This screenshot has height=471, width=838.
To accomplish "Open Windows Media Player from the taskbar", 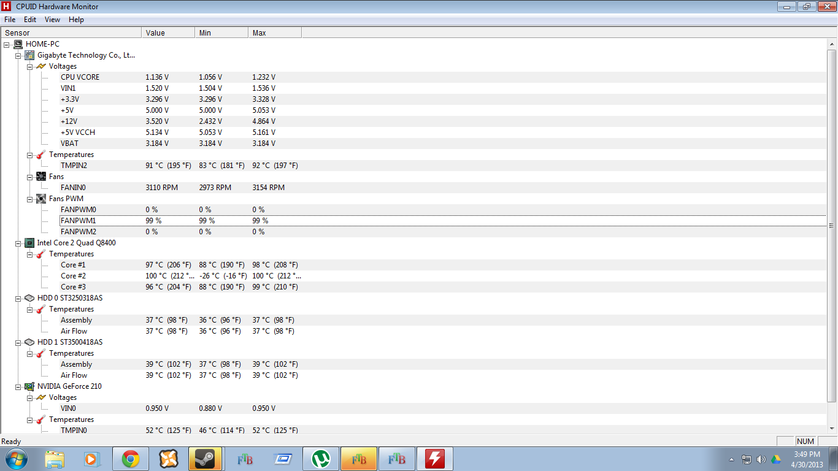I will coord(92,459).
